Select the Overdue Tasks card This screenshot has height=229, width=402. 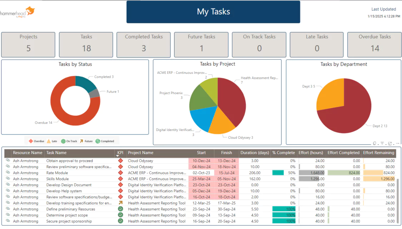coord(374,44)
